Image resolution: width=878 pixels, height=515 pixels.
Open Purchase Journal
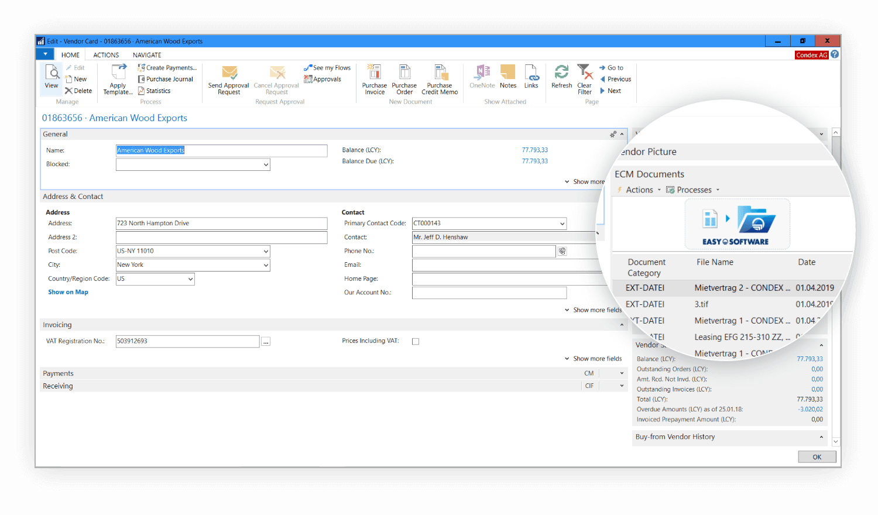click(166, 79)
